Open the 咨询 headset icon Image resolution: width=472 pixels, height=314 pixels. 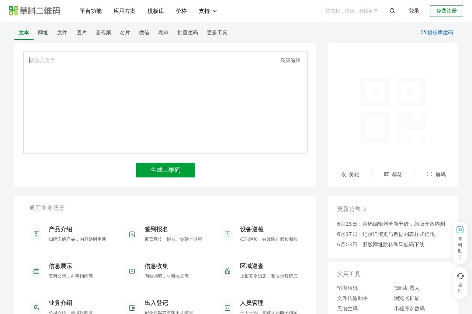[x=460, y=276]
